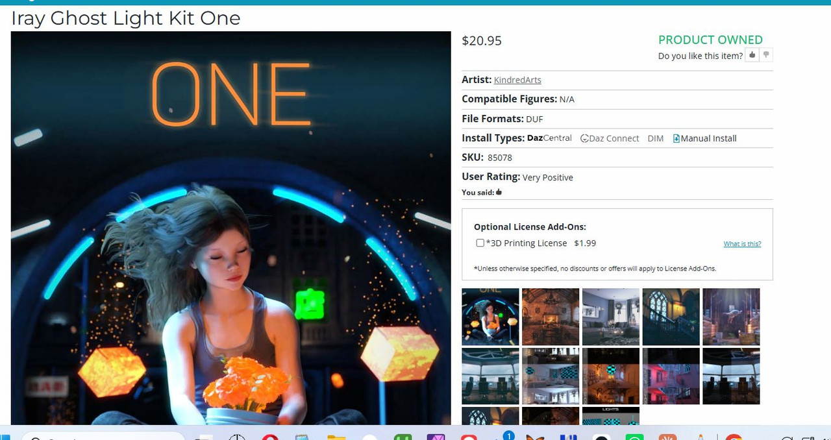This screenshot has width=831, height=440.
Task: Click the DUF file format value
Action: 534,119
